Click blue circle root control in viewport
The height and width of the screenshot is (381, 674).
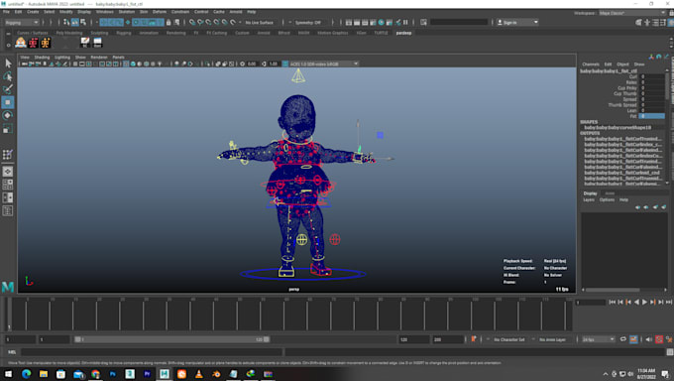303,274
